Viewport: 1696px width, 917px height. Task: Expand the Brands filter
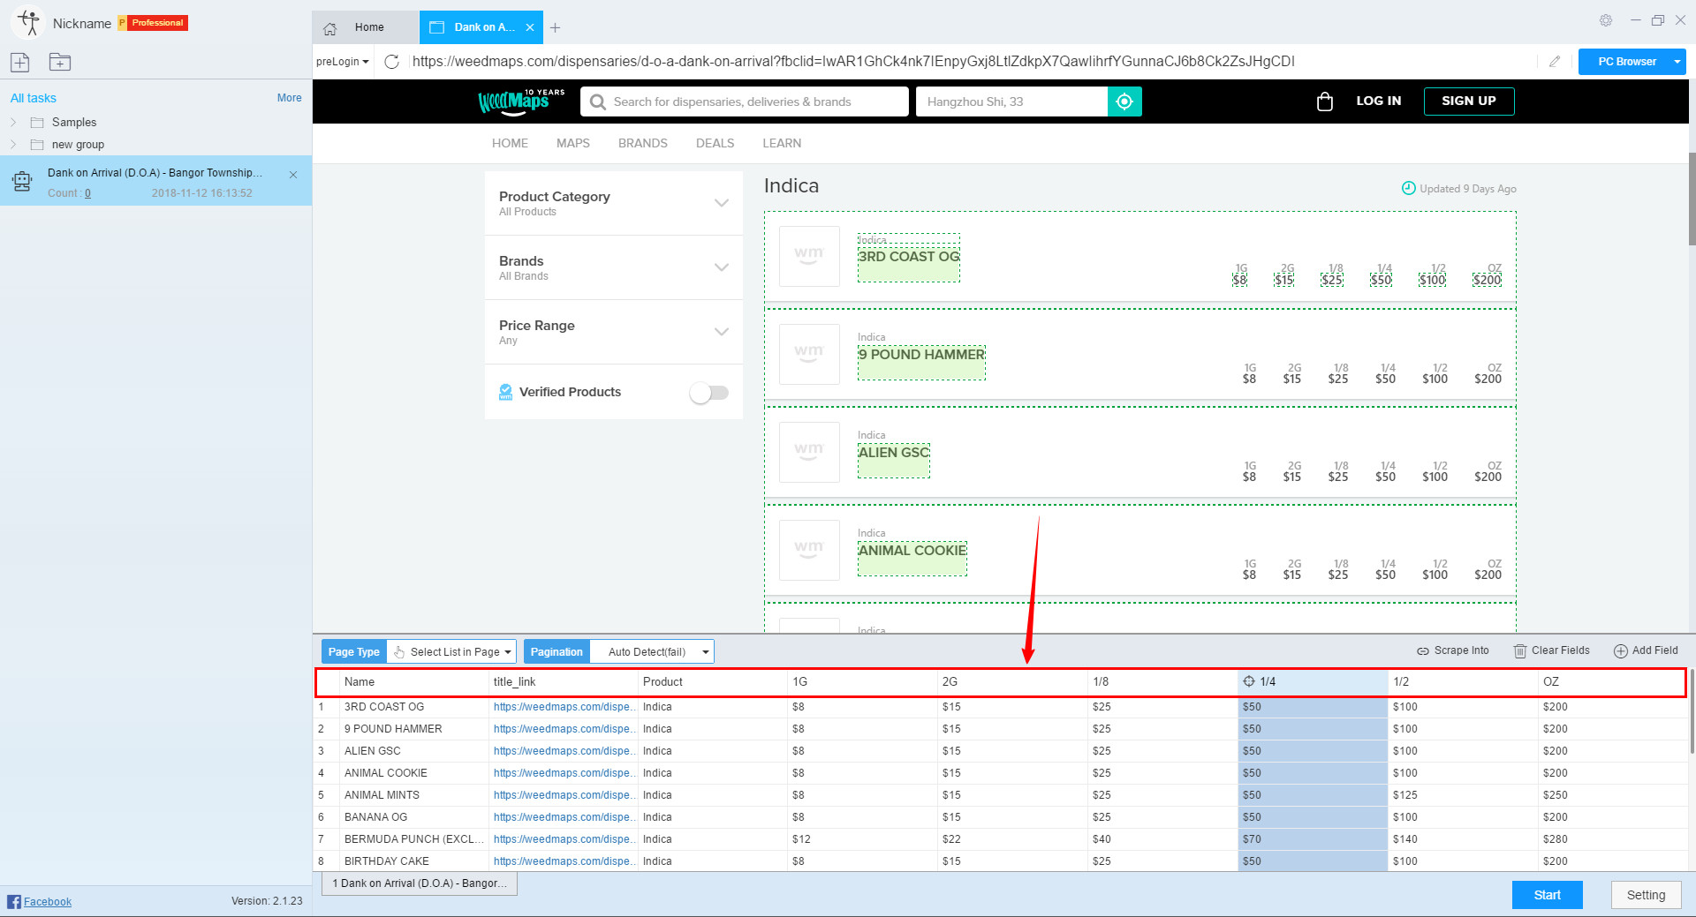pyautogui.click(x=722, y=267)
